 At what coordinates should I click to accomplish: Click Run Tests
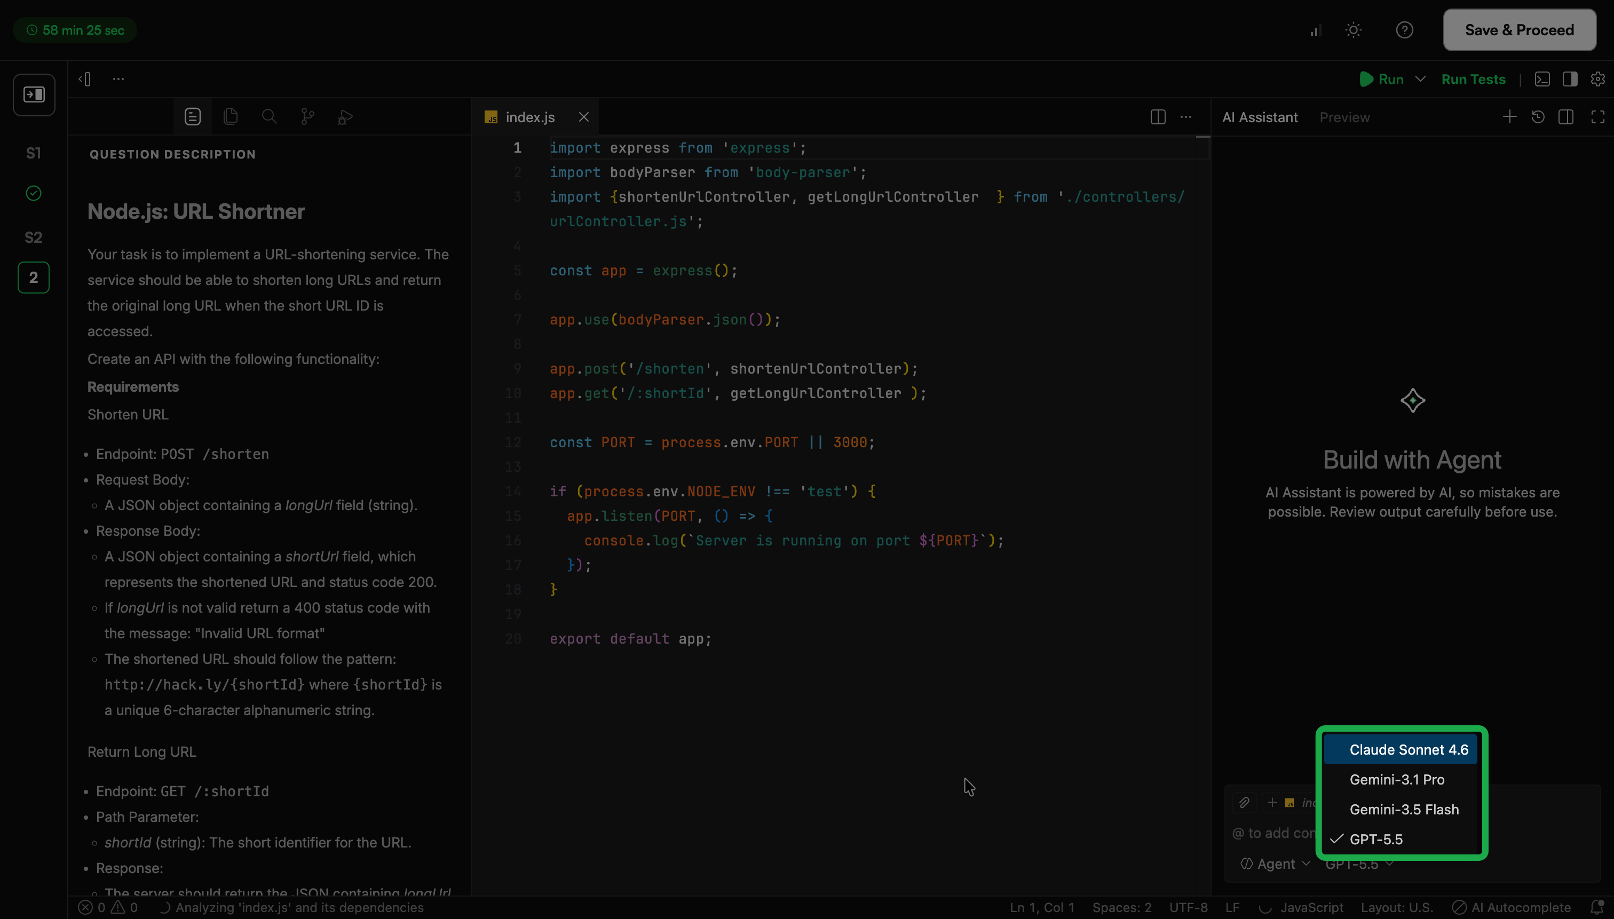pyautogui.click(x=1473, y=79)
